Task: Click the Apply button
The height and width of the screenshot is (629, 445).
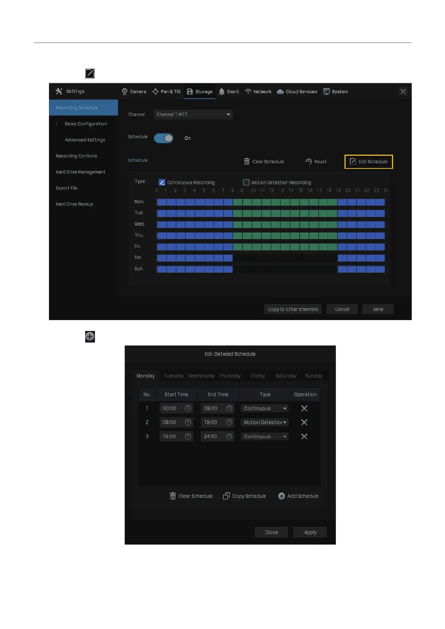Action: (x=310, y=532)
